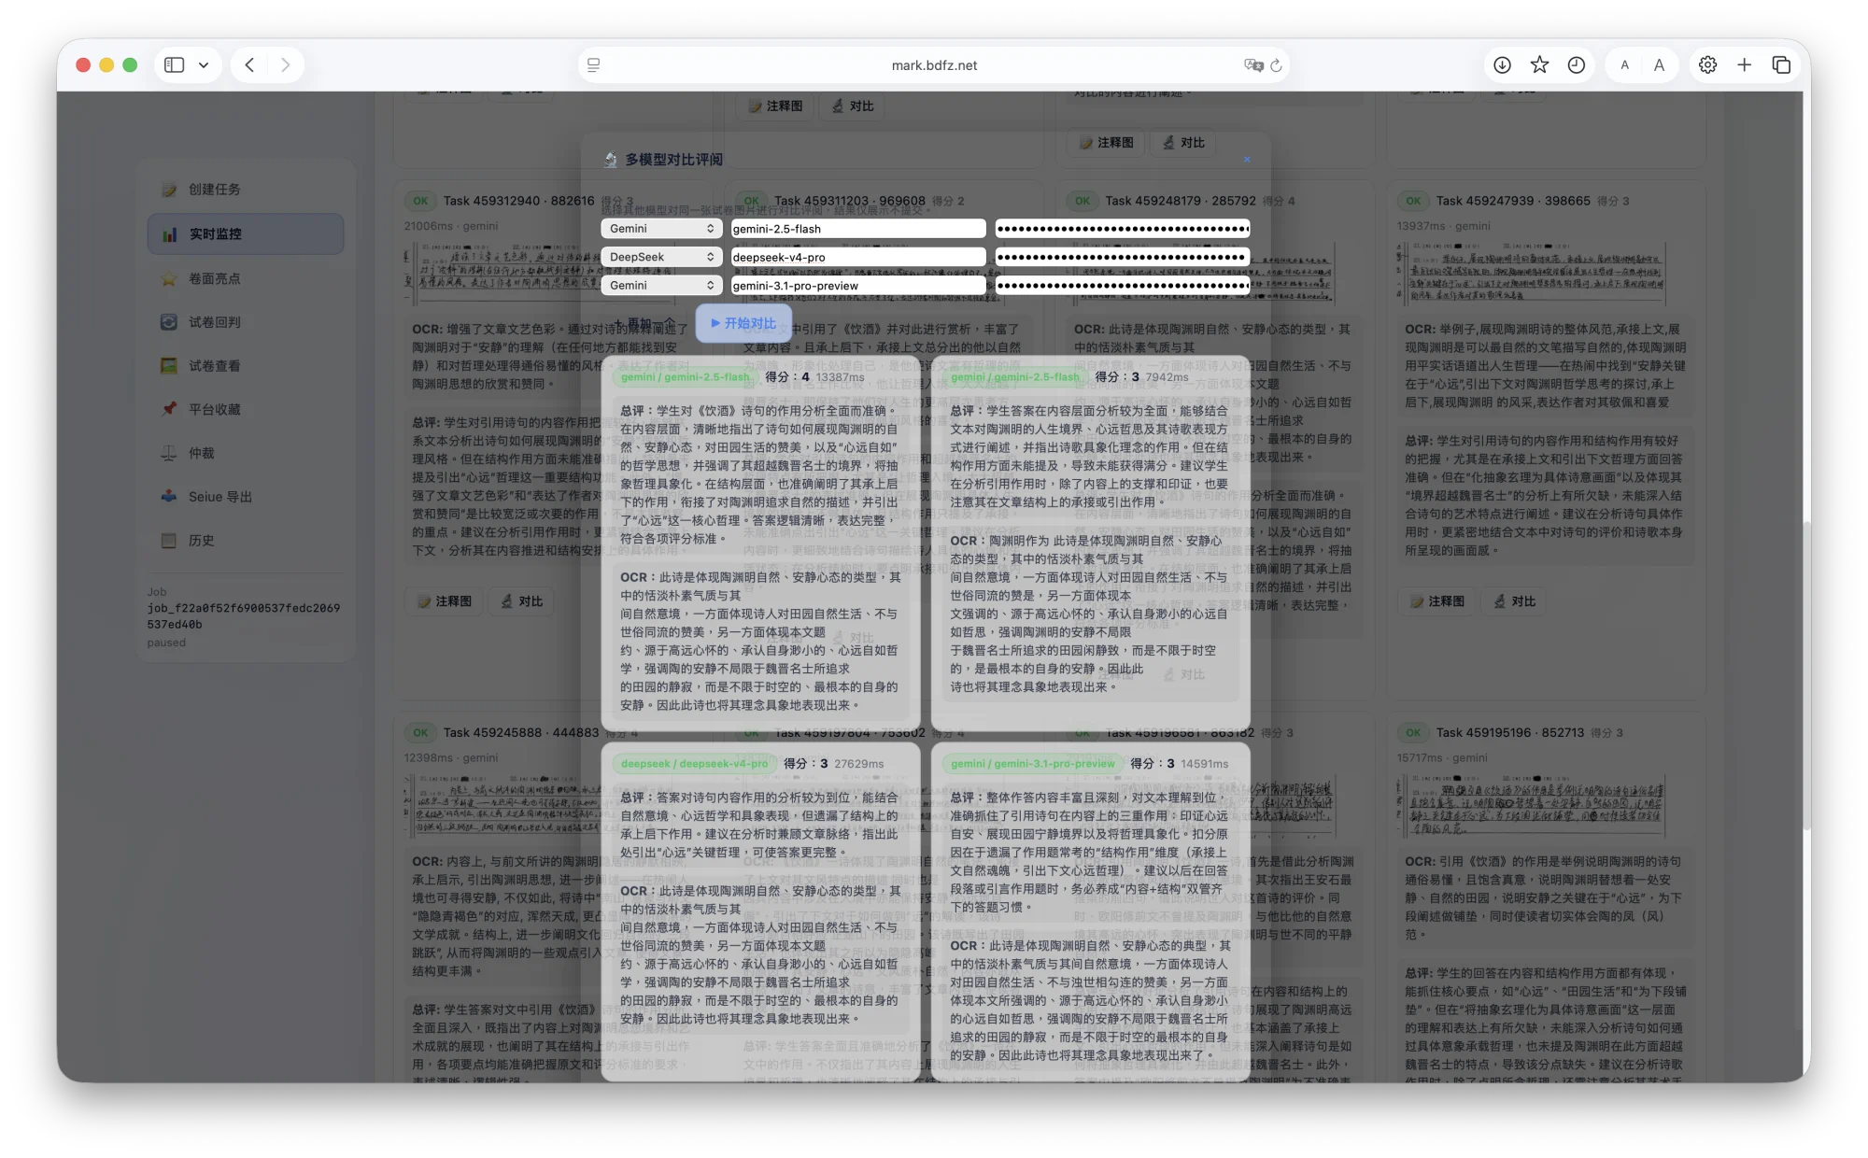The image size is (1868, 1158).
Task: Open 仲裁 using the balance scale icon
Action: [170, 453]
